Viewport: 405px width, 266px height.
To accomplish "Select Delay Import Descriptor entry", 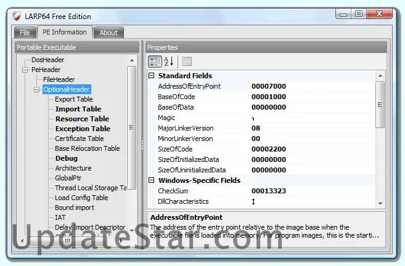I will coord(90,227).
